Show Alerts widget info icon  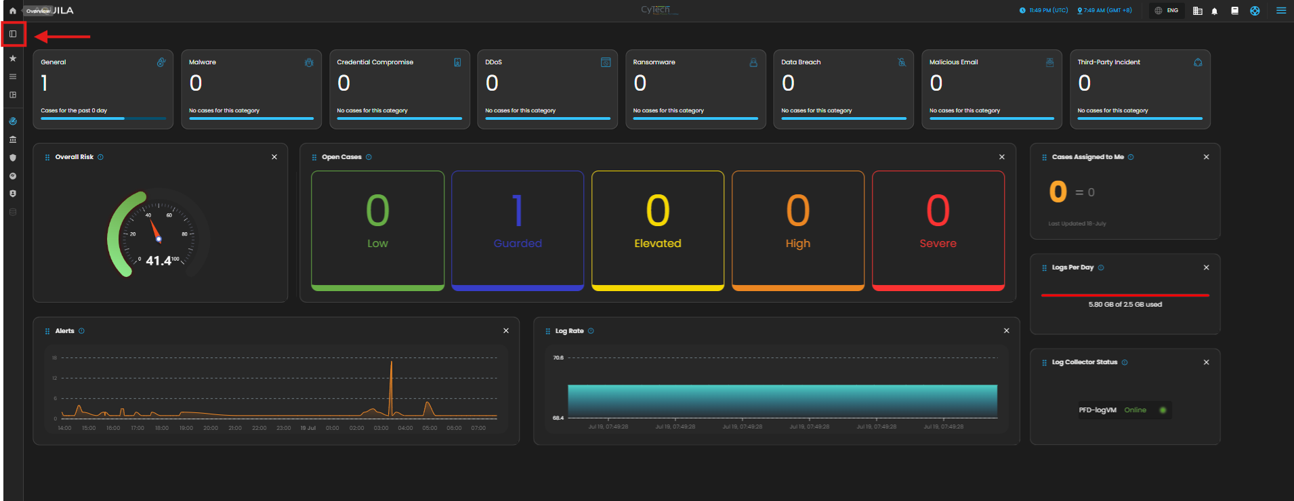[x=81, y=331]
